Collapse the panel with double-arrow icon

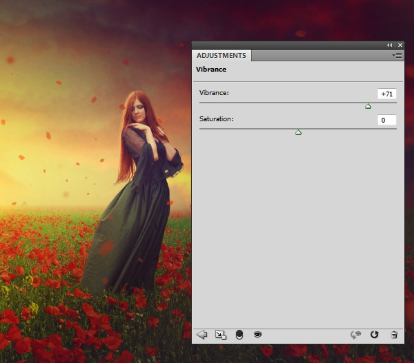(390, 45)
